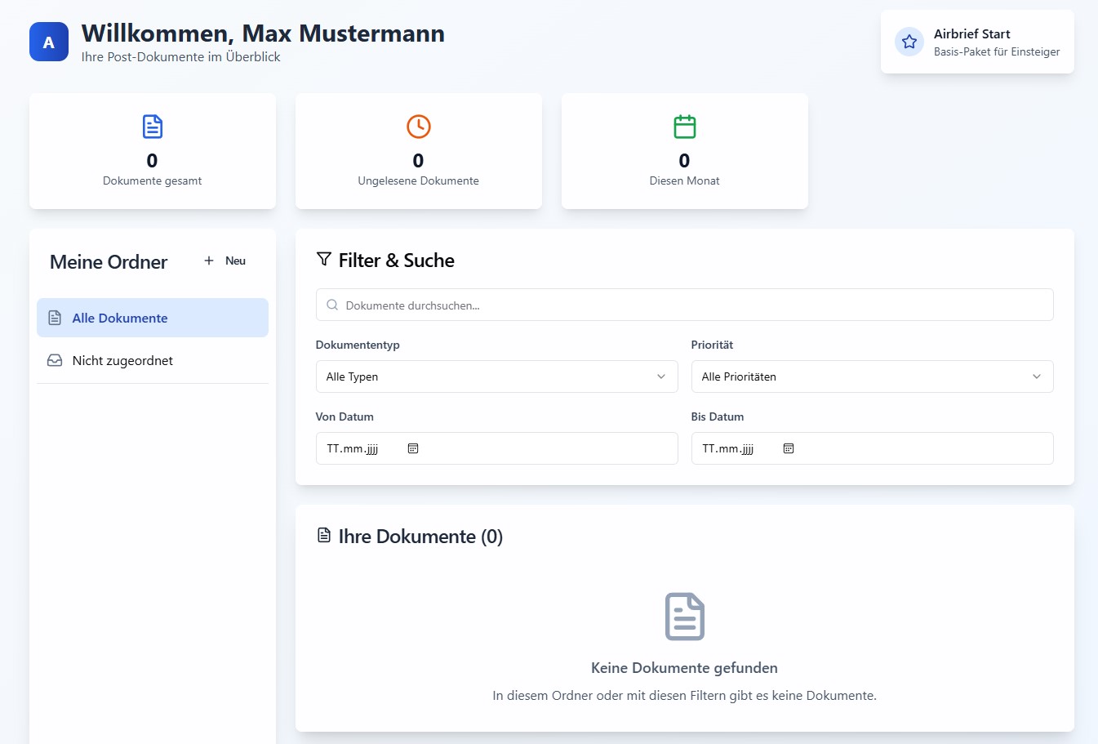Click the inbox icon next to Nicht zugeordnet
1098x744 pixels.
click(54, 360)
